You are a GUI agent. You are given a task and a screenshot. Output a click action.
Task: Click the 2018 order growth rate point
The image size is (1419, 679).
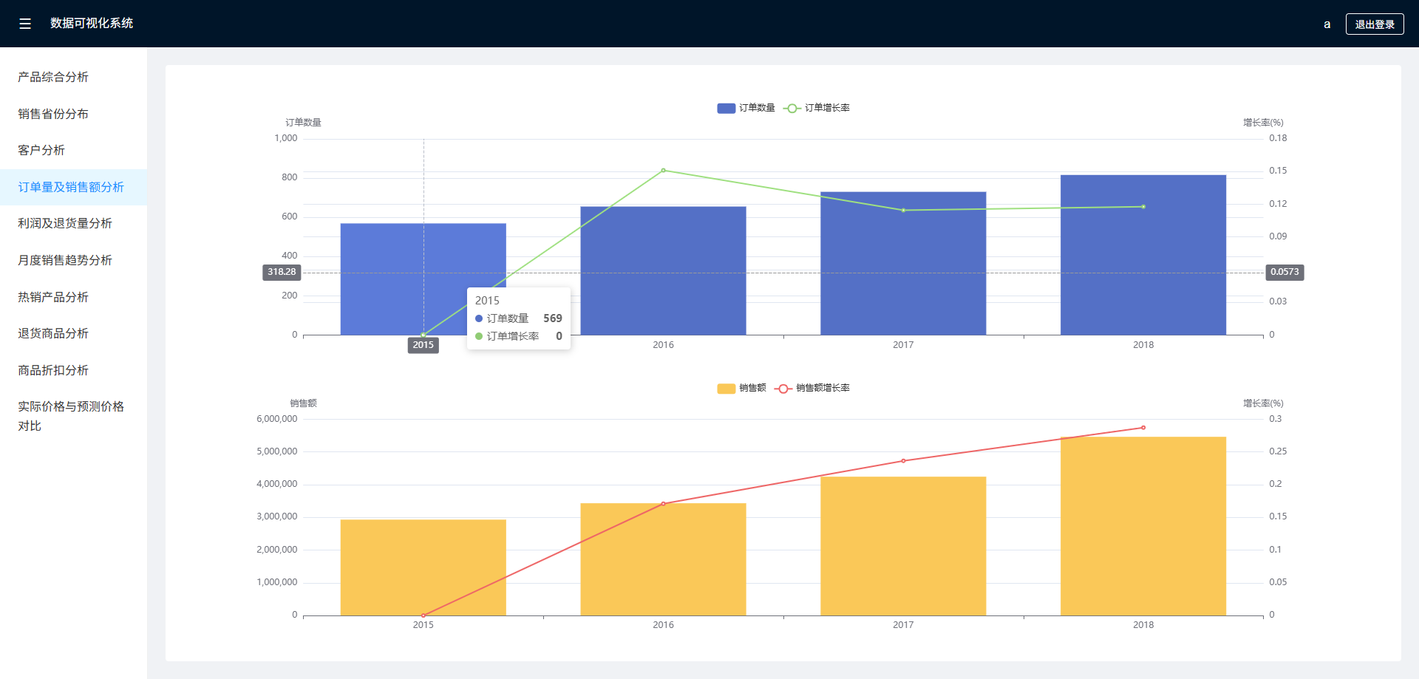point(1143,207)
